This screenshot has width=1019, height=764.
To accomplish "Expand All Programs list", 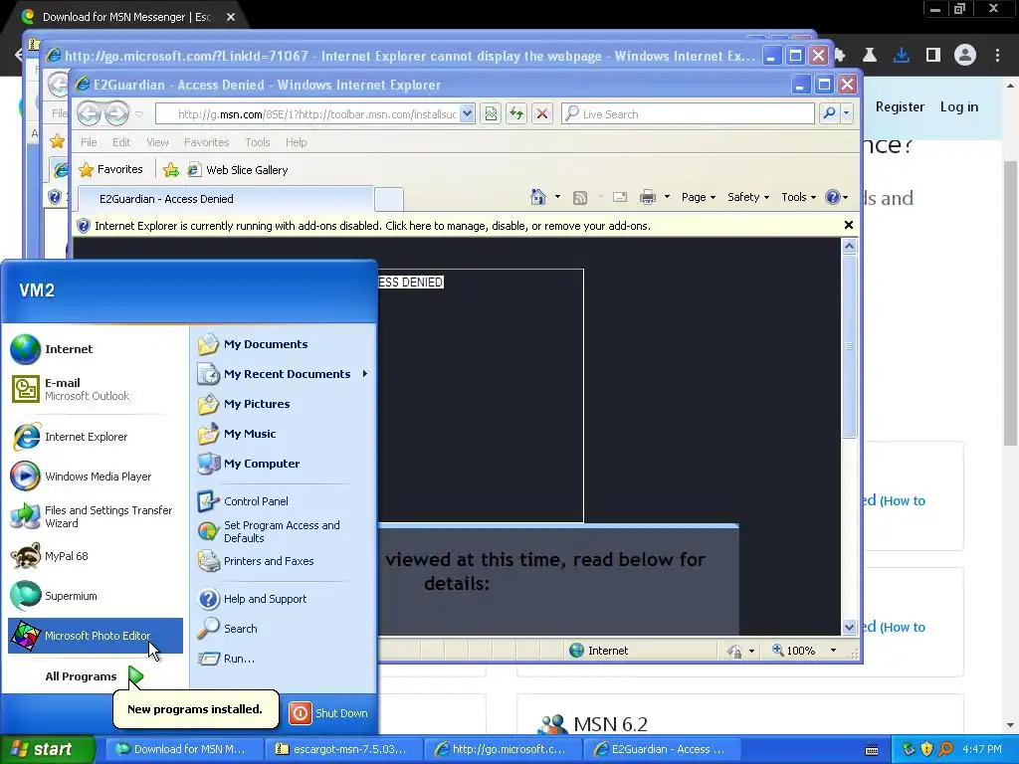I will click(x=95, y=676).
